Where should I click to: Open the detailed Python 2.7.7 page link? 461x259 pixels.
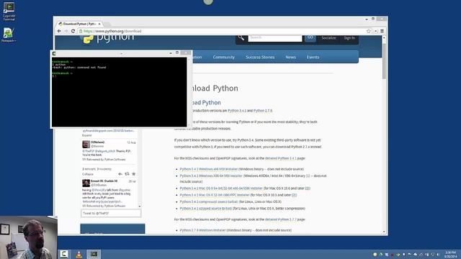[x=280, y=219]
